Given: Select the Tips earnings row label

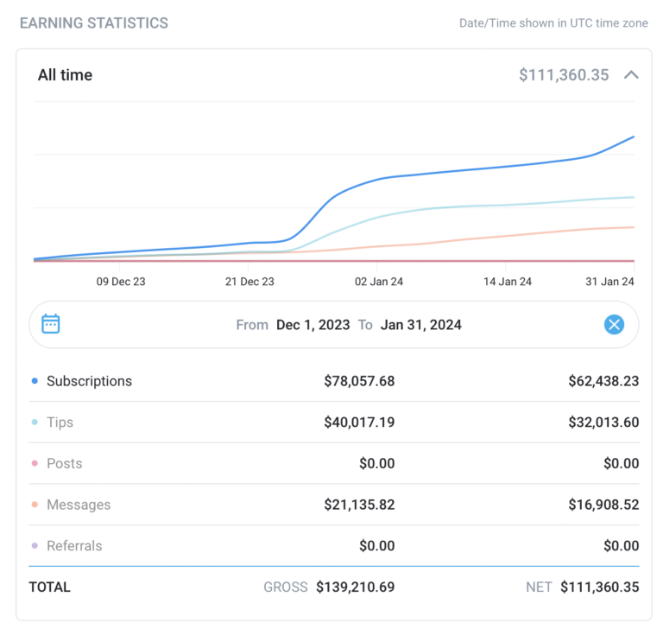Looking at the screenshot, I should click(x=60, y=423).
